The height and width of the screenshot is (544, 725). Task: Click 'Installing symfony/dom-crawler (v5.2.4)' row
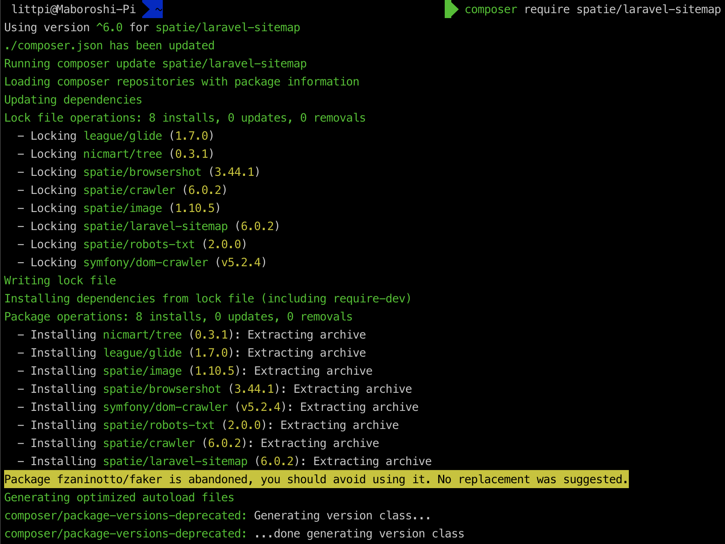tap(218, 407)
